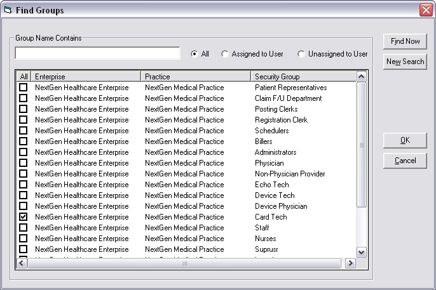436x290 pixels.
Task: Select the Schedulers group name
Action: click(271, 131)
